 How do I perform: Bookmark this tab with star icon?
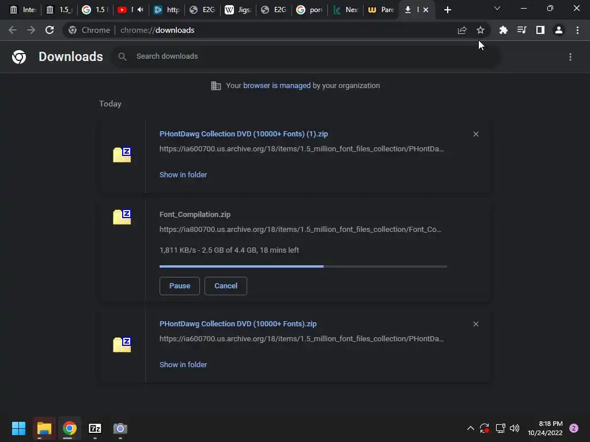click(481, 30)
